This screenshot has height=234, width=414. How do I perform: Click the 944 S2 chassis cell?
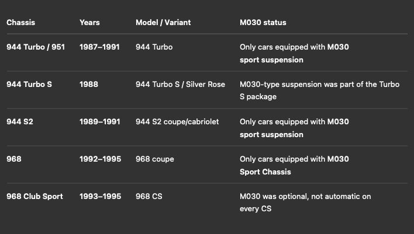click(x=20, y=122)
